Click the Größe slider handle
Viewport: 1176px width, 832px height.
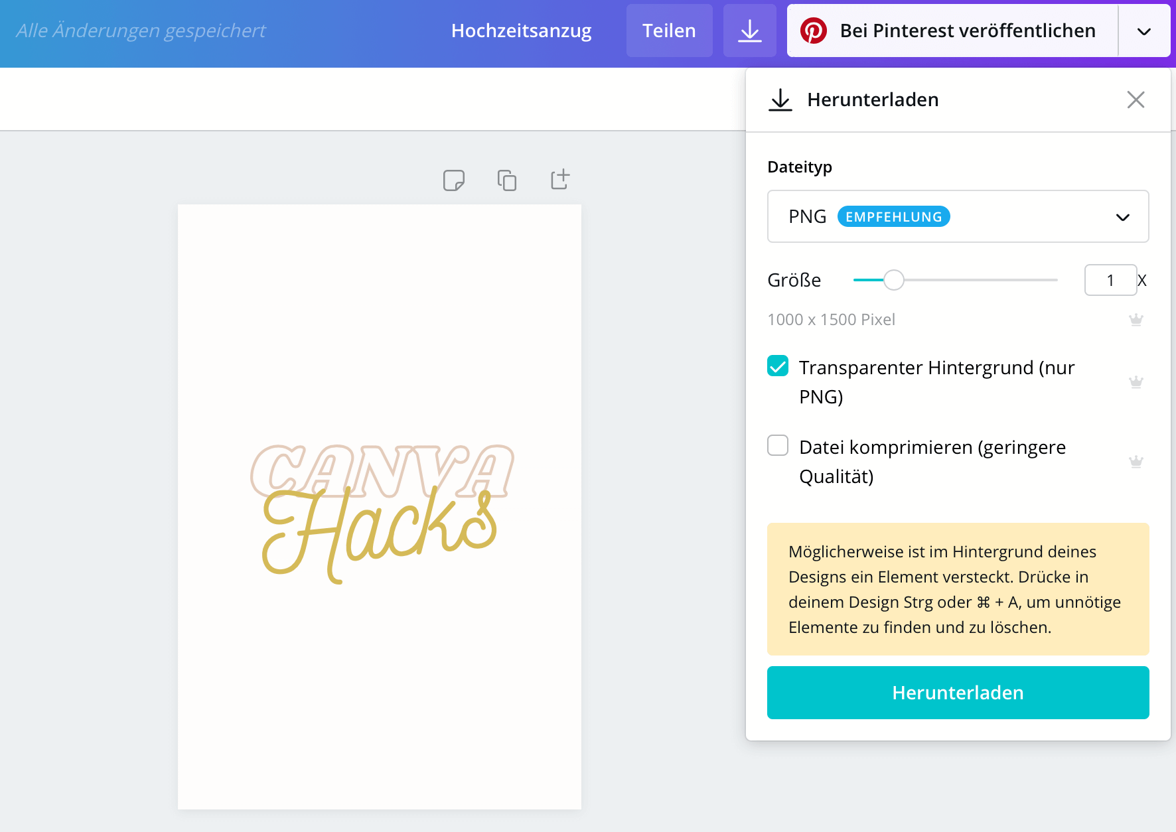(x=894, y=280)
